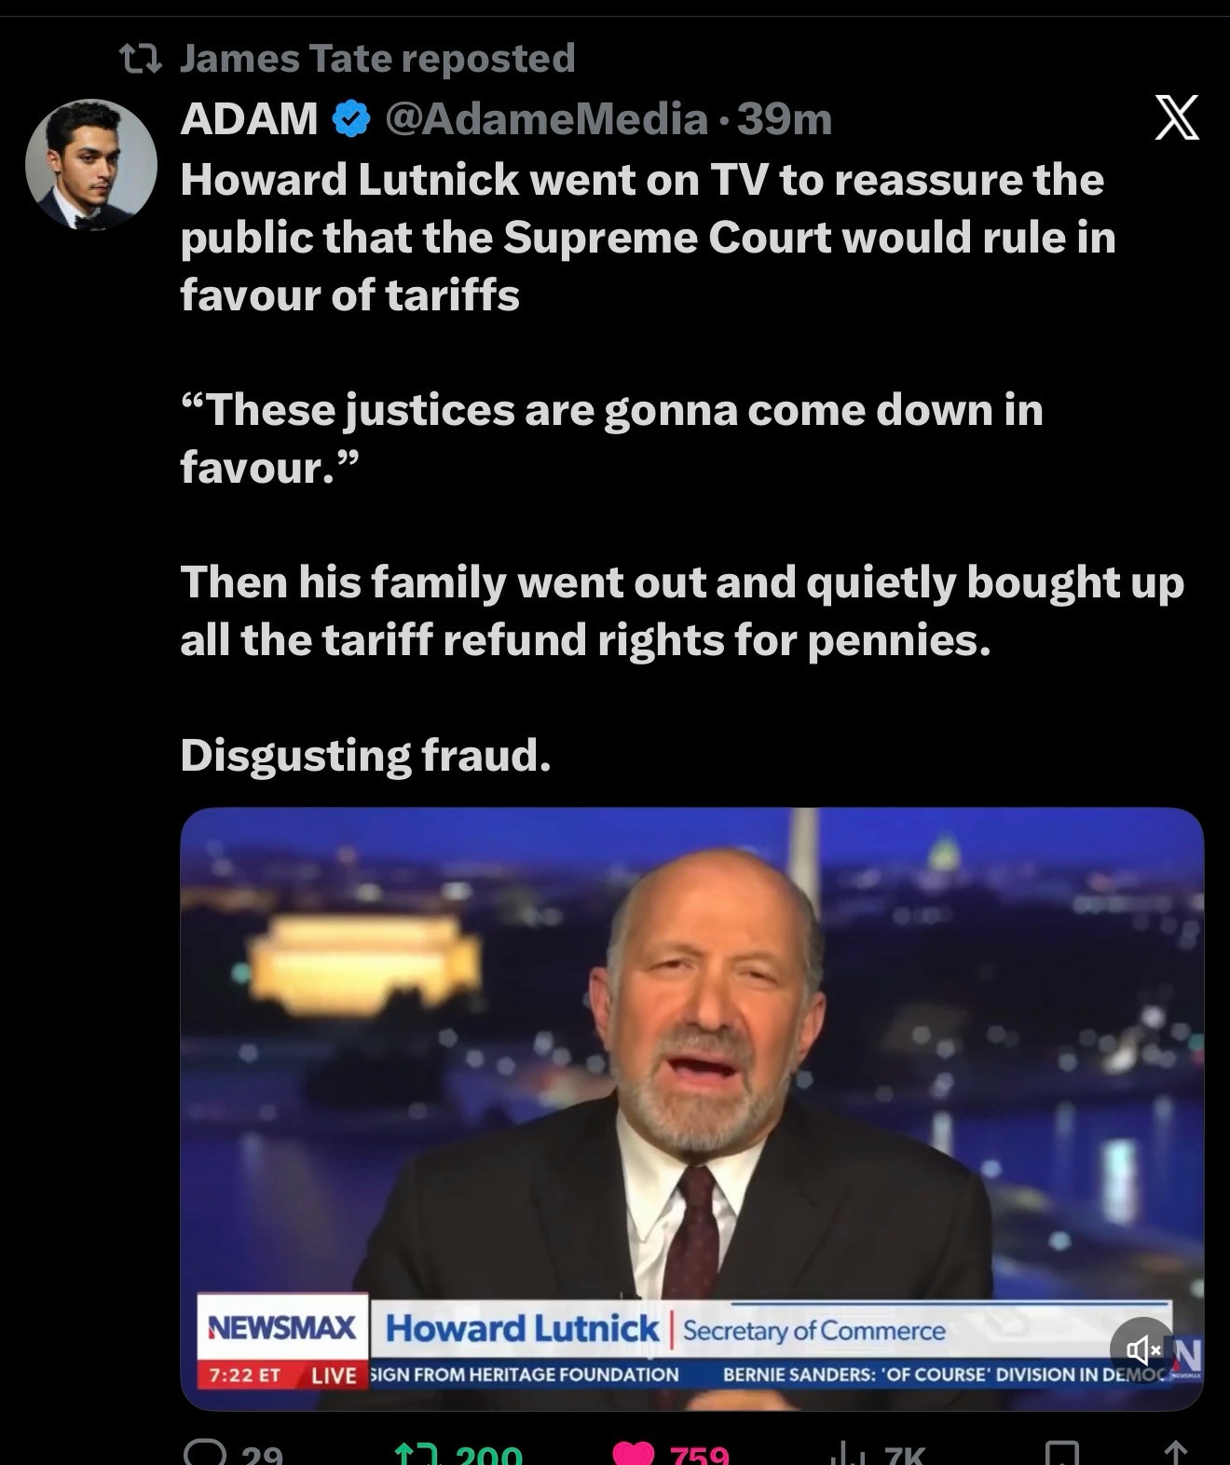Image resolution: width=1230 pixels, height=1465 pixels.
Task: Click the tweet text about tariff refund rights
Action: (682, 610)
